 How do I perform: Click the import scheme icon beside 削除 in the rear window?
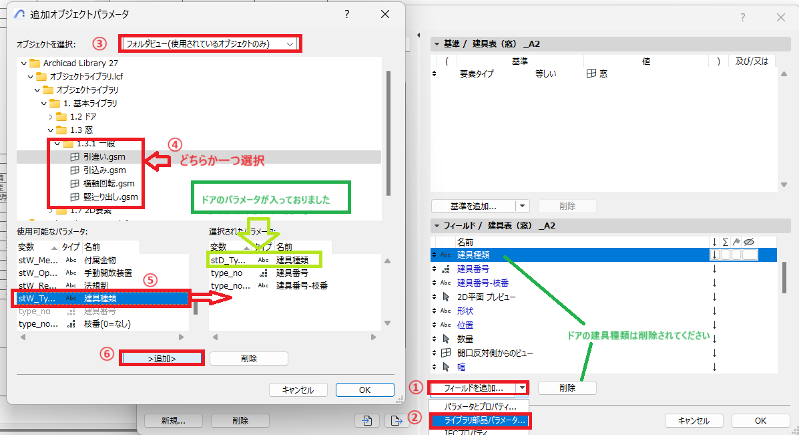[x=367, y=421]
